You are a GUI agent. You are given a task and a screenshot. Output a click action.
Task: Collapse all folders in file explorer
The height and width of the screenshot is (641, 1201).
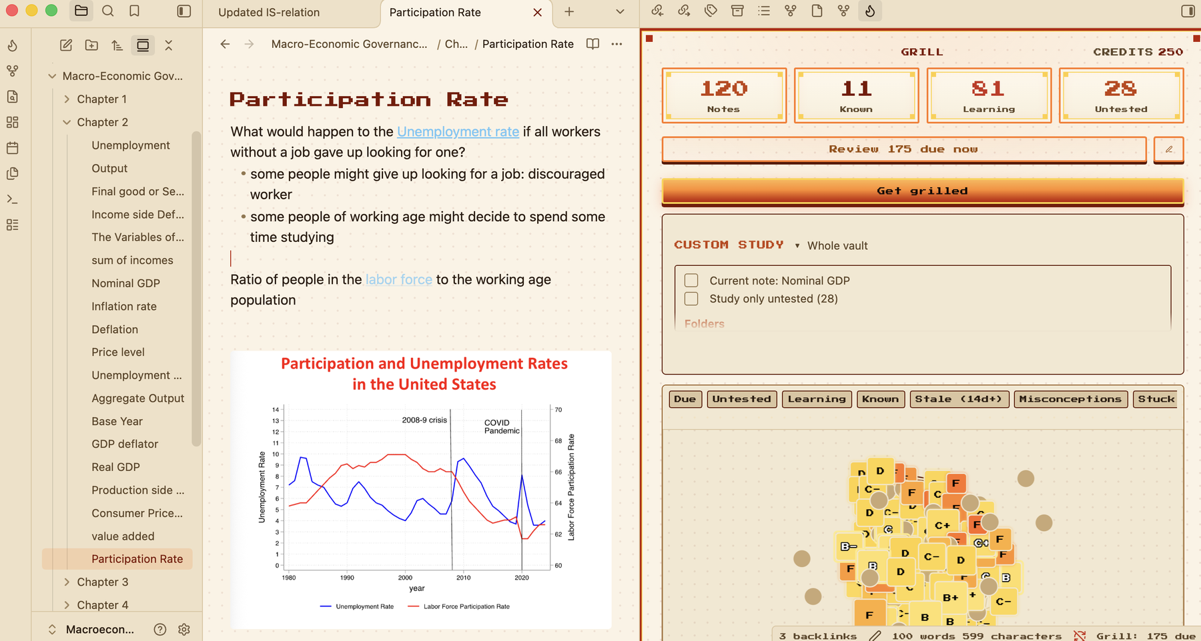[169, 45]
